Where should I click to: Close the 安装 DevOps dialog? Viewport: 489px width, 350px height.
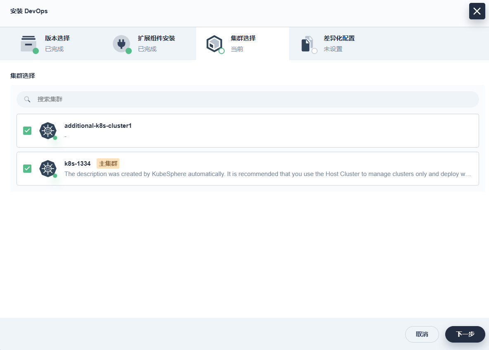477,11
